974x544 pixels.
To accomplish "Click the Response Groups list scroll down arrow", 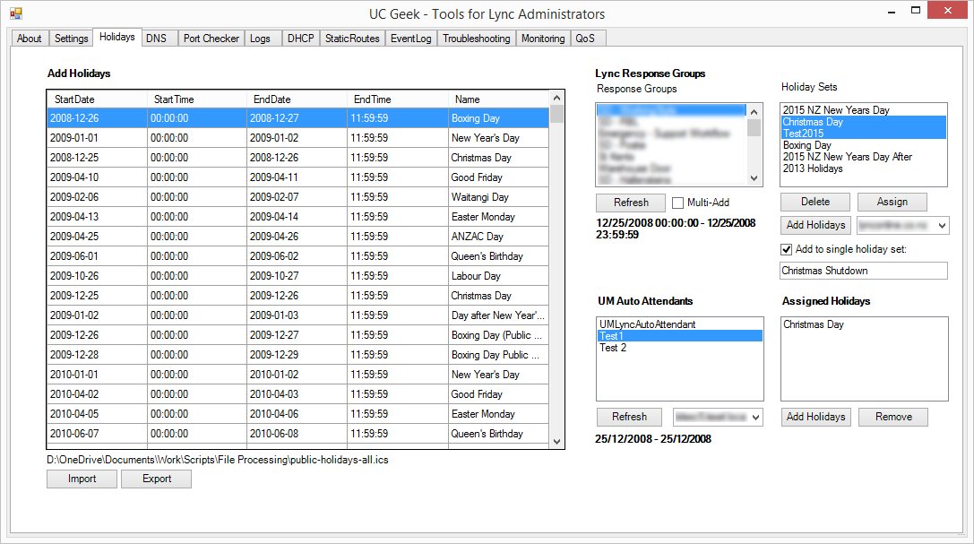I will pyautogui.click(x=754, y=178).
